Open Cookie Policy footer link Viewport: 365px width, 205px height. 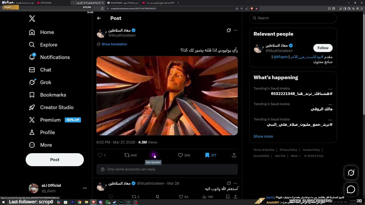(x=311, y=150)
